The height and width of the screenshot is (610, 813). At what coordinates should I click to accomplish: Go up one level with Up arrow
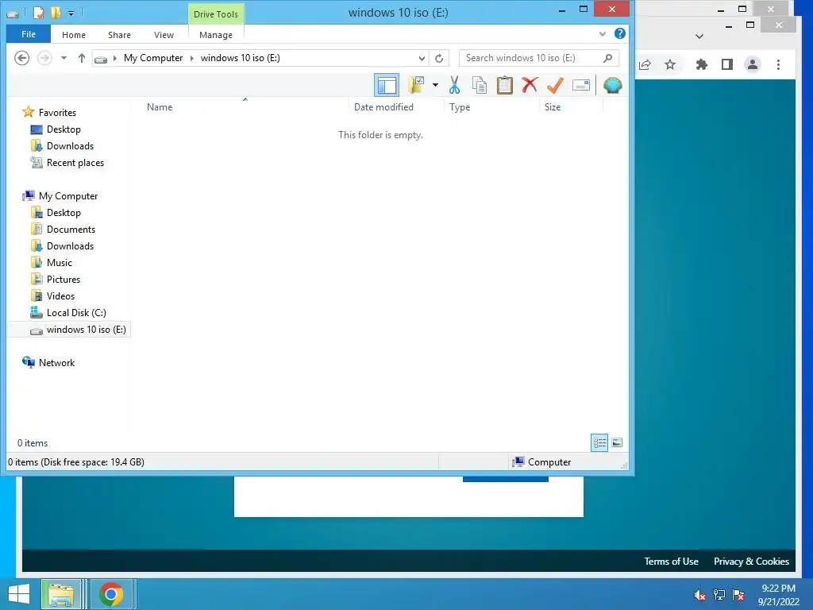pyautogui.click(x=82, y=58)
